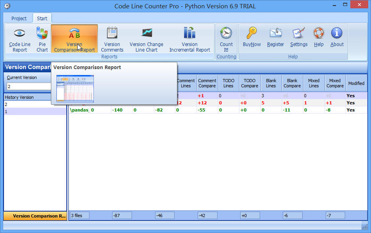This screenshot has height=233, width=371.
Task: Open Version Incremental Report
Action: coord(190,39)
